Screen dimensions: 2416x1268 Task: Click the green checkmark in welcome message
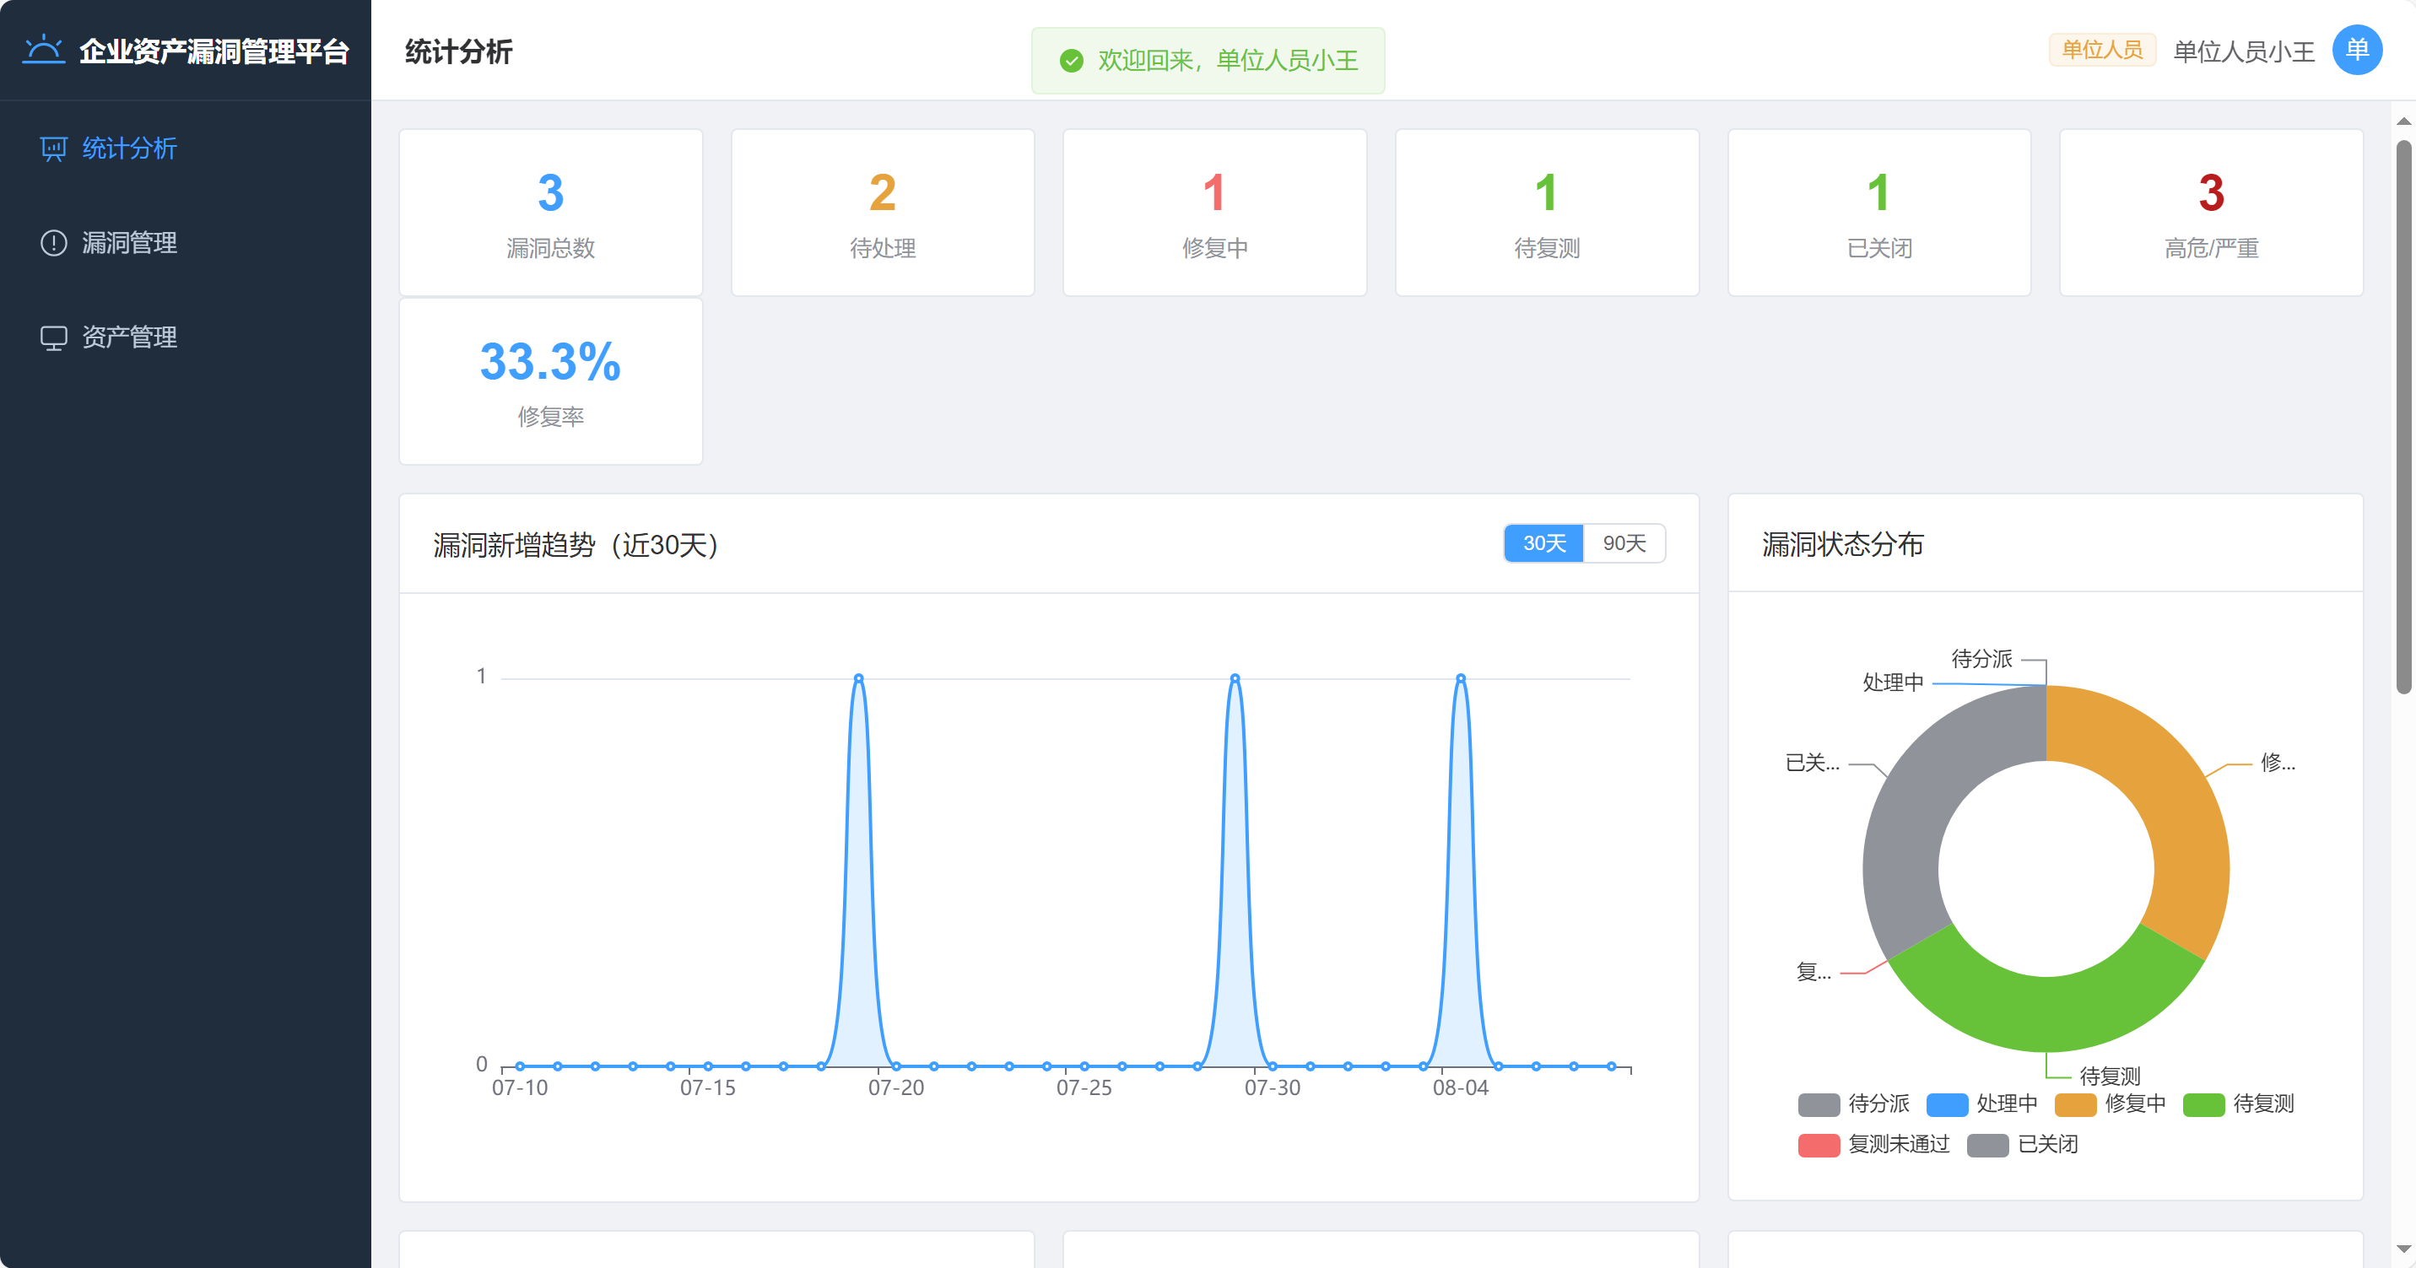click(x=1071, y=61)
